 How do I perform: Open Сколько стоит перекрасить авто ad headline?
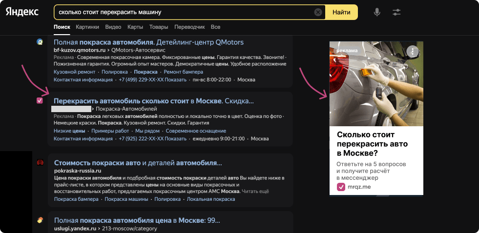point(373,144)
